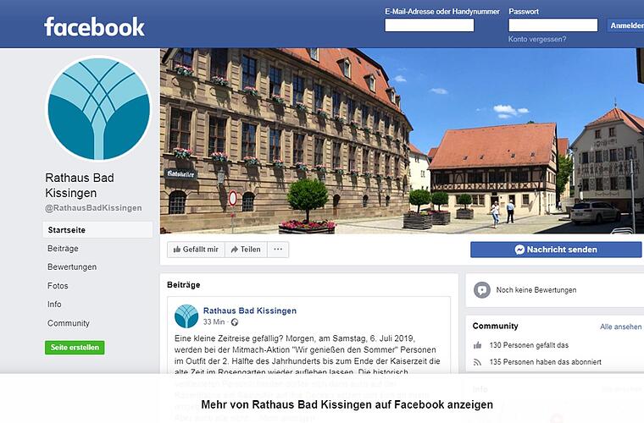Open the Rathaus Bad Kissingen profile picture
The image size is (644, 423).
pos(98,108)
